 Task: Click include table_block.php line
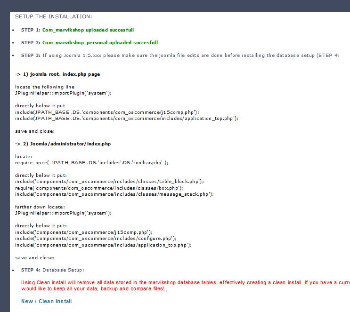(109, 182)
